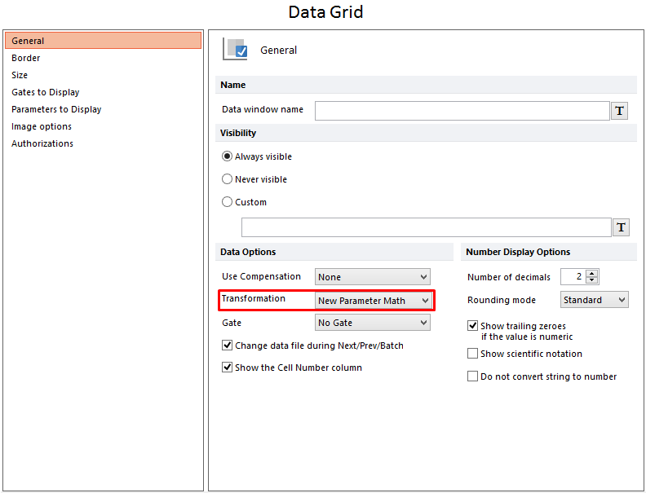Increase the Number of decimals value
This screenshot has height=493, width=646.
[x=592, y=273]
